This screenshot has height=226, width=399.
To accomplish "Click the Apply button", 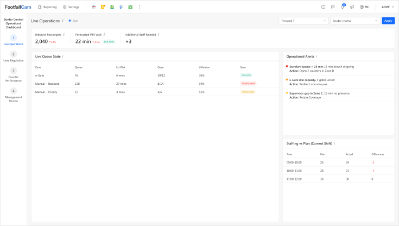I will [x=388, y=21].
